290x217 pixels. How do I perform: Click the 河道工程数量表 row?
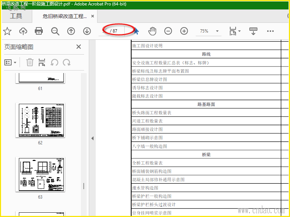pyautogui.click(x=206, y=121)
